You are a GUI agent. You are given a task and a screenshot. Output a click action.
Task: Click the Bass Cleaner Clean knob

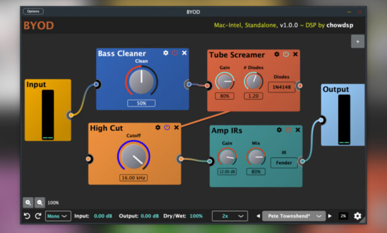(142, 82)
